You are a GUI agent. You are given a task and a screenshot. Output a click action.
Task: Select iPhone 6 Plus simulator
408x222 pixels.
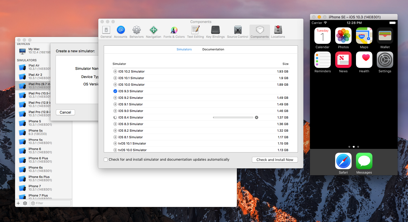pyautogui.click(x=44, y=160)
